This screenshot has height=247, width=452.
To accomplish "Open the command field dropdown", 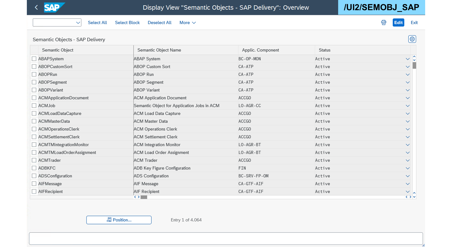I will pyautogui.click(x=78, y=23).
